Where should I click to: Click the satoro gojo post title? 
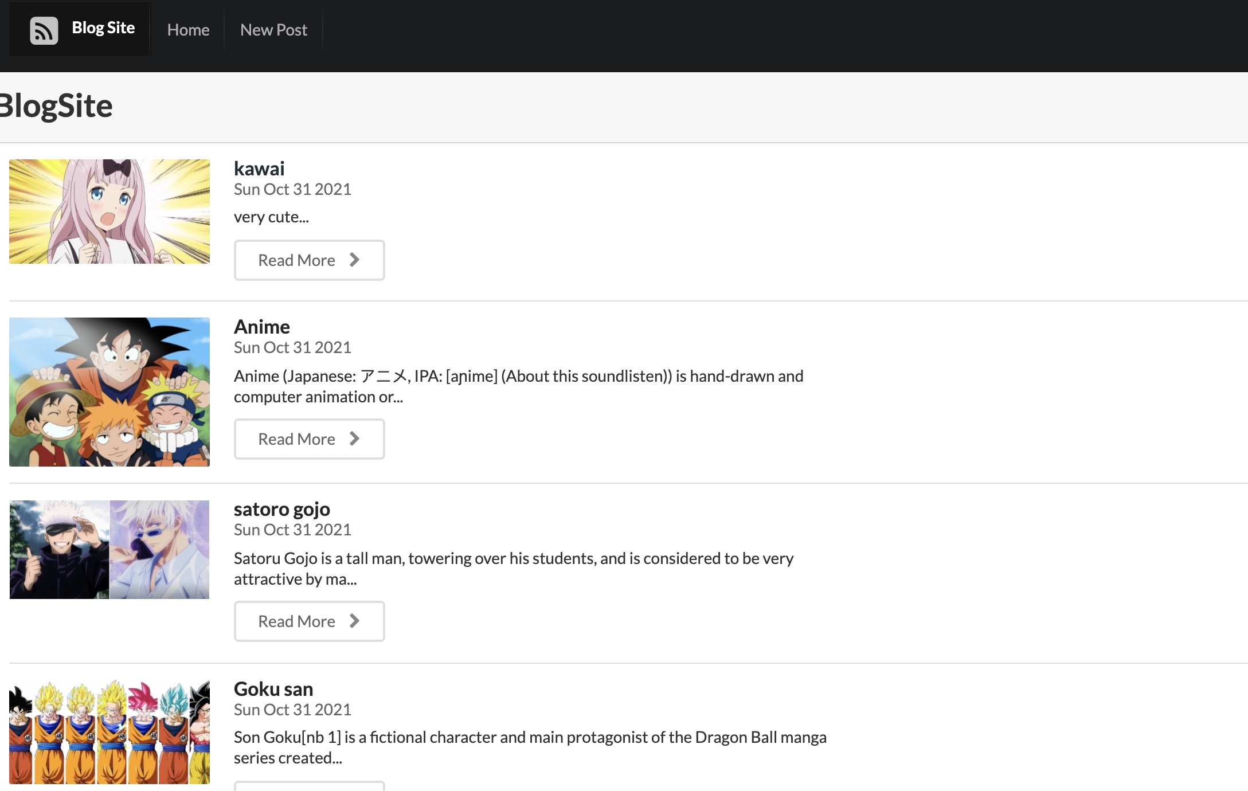(282, 509)
